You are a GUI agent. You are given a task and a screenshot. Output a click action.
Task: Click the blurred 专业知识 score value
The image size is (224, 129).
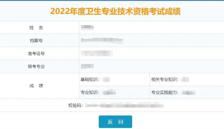pos(109,92)
